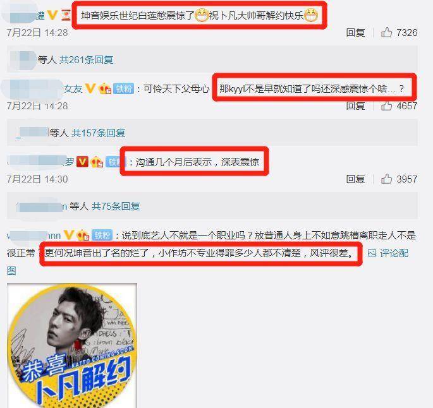Click 回复 on the 14:30 comment

pos(355,179)
